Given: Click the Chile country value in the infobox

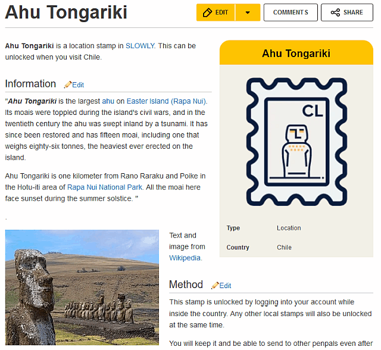Looking at the screenshot, I should (284, 247).
